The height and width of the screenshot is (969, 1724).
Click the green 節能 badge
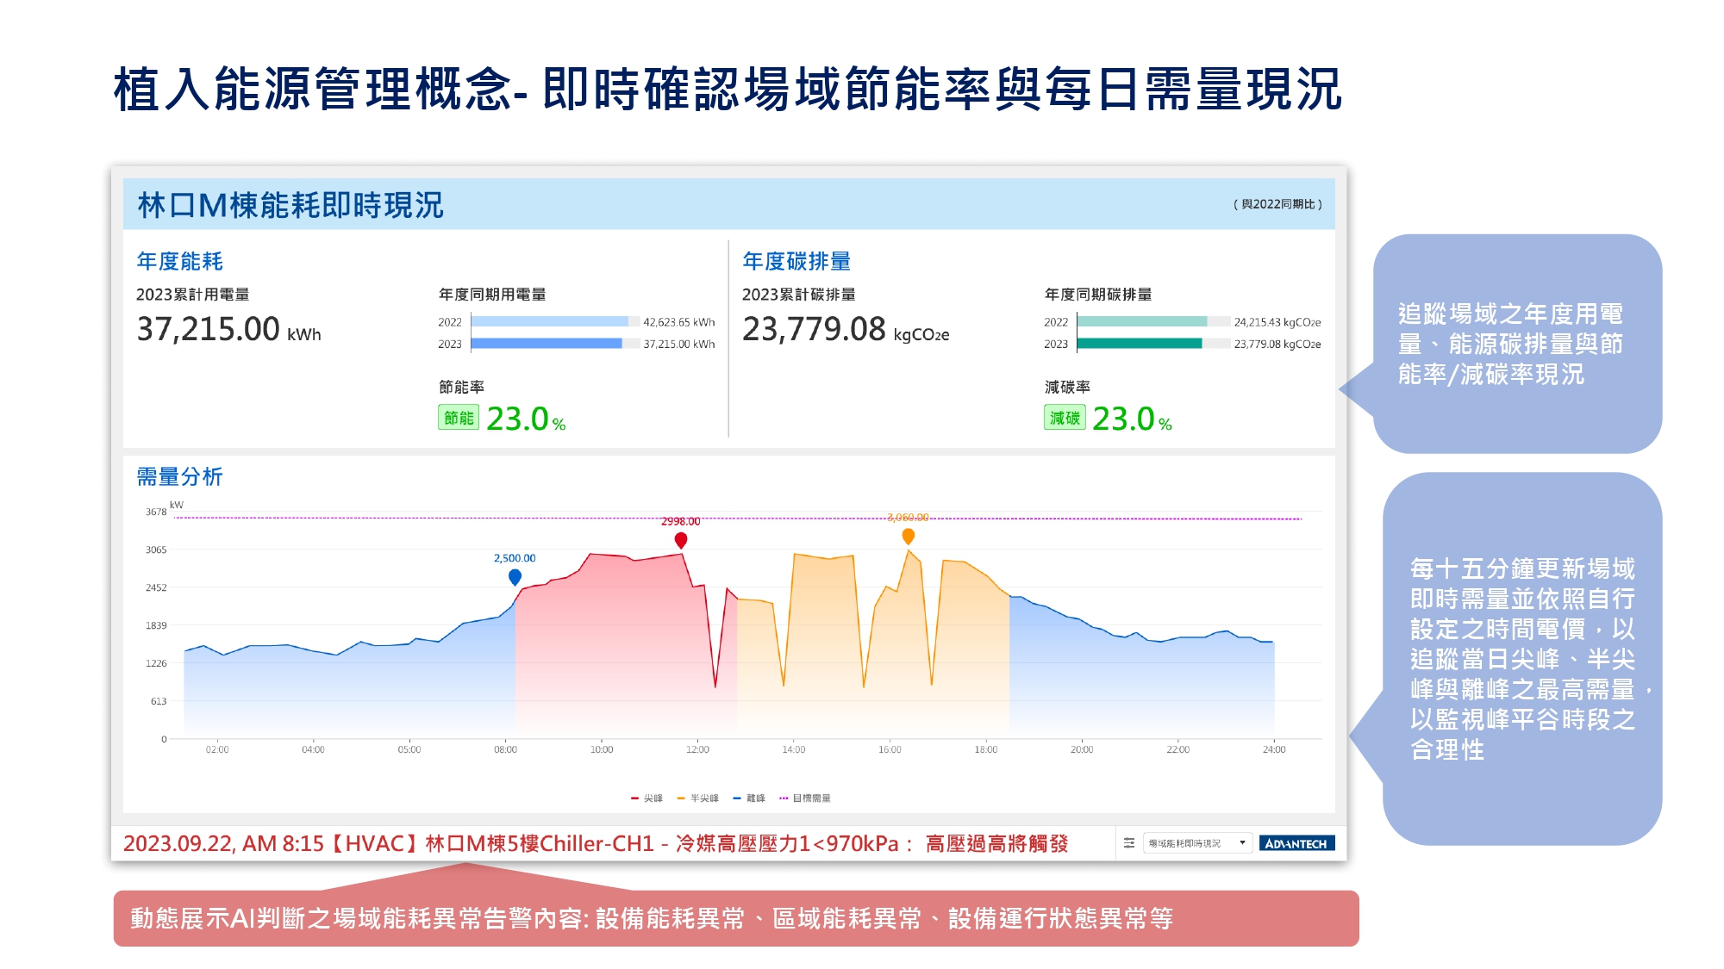(459, 418)
